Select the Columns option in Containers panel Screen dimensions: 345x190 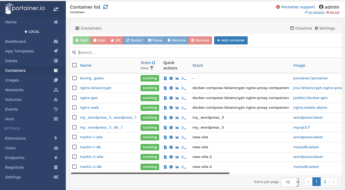[x=301, y=28]
